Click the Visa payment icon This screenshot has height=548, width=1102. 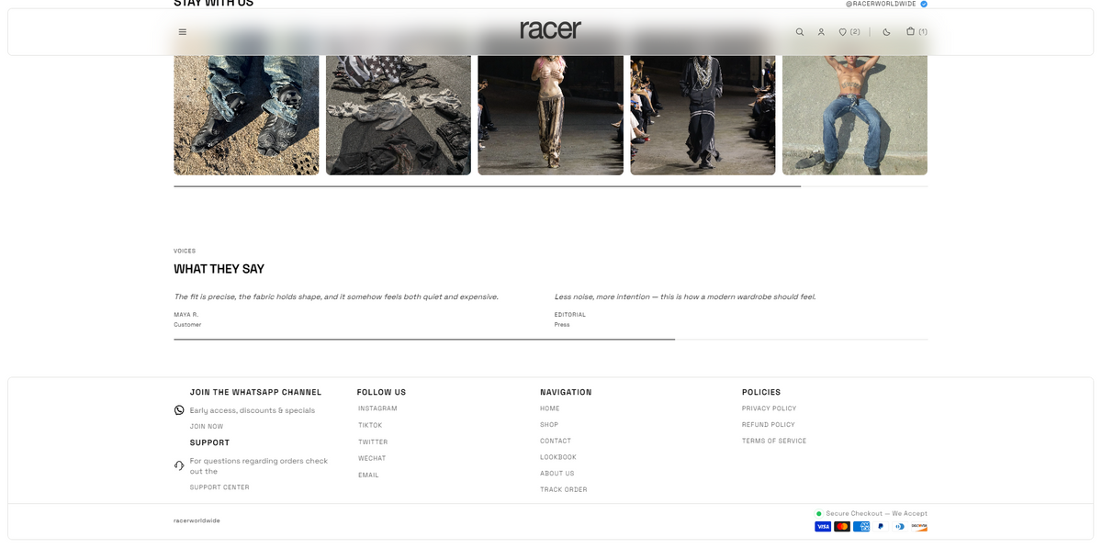tap(823, 527)
